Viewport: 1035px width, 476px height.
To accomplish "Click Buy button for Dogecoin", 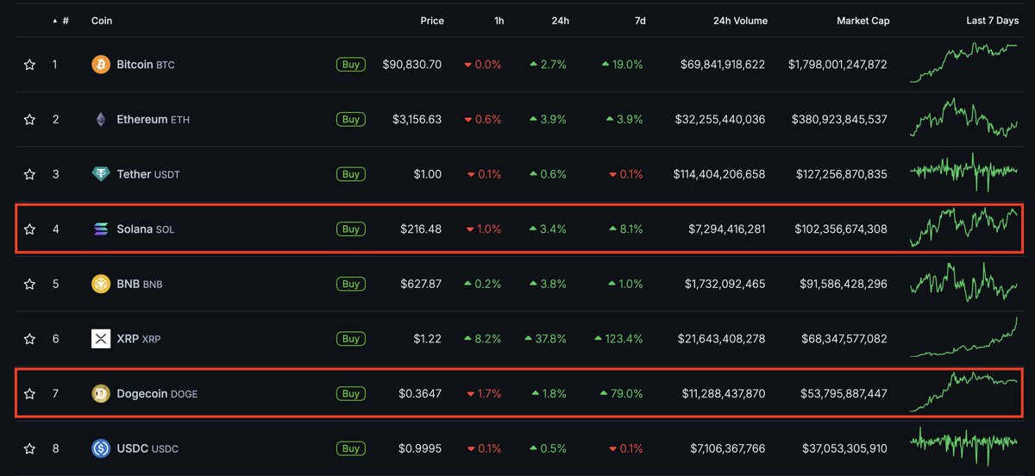I will click(351, 394).
